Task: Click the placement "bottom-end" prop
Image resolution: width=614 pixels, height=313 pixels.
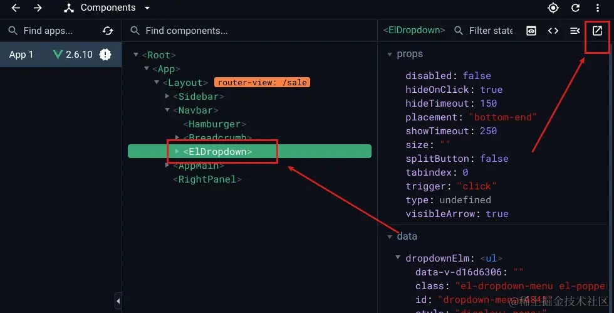Action: [x=471, y=117]
